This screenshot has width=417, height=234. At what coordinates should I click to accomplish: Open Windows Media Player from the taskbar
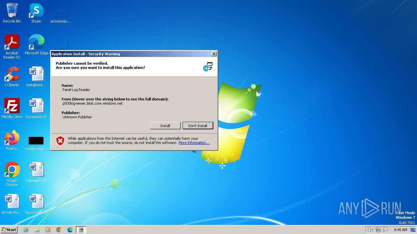[48, 230]
